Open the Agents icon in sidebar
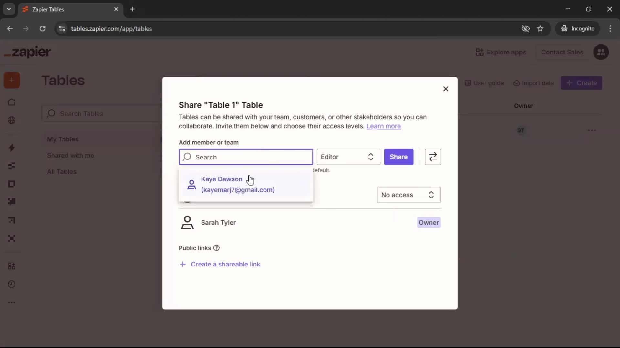620x348 pixels. click(x=12, y=238)
